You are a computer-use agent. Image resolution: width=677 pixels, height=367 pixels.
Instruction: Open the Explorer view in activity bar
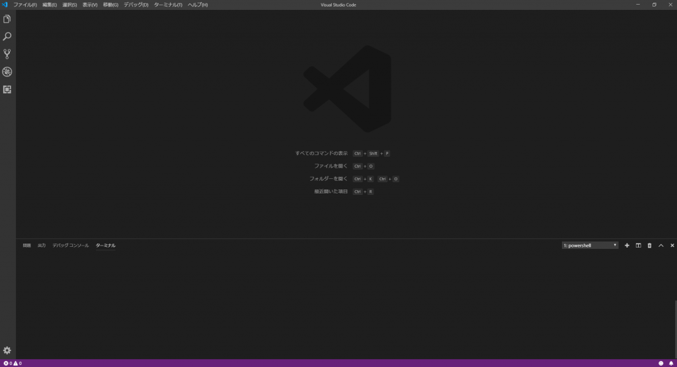pos(7,19)
